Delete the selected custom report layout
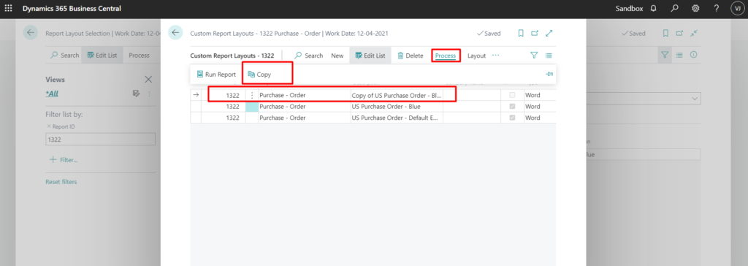 411,56
